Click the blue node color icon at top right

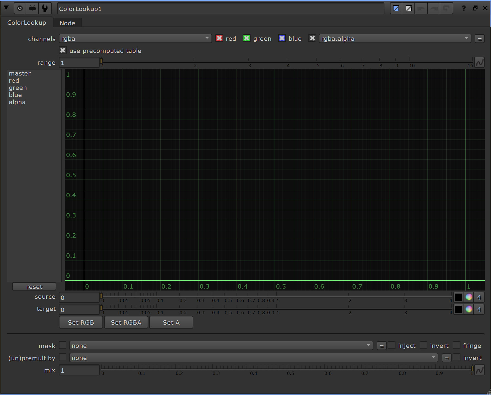[396, 8]
